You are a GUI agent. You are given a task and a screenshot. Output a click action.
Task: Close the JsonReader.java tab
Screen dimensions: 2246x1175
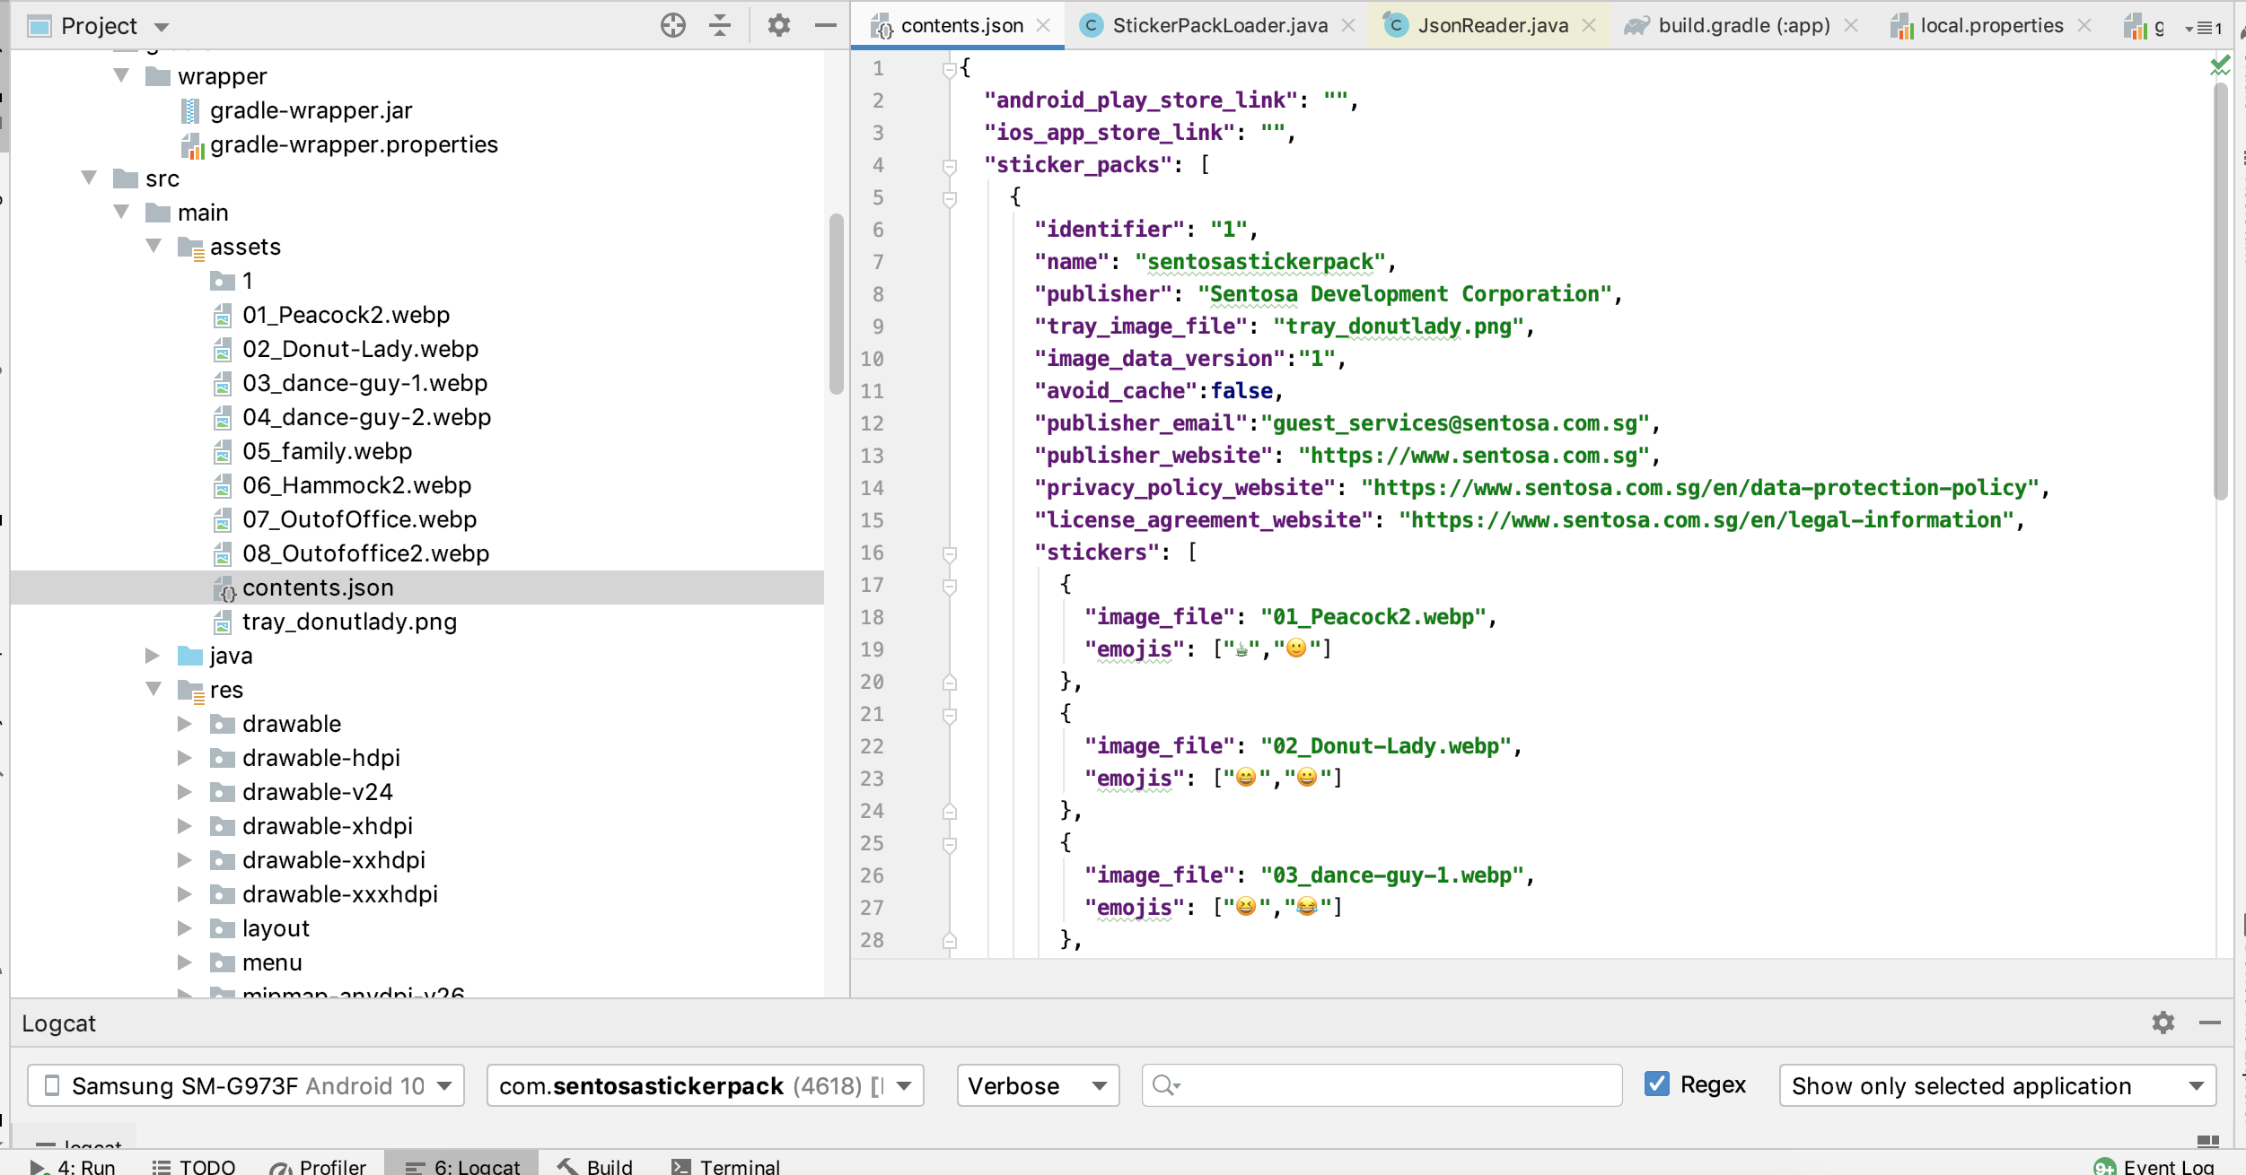(1589, 25)
